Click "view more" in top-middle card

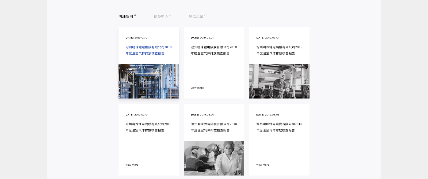[197, 88]
